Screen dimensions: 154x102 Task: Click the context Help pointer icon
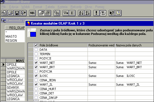point(112,13)
